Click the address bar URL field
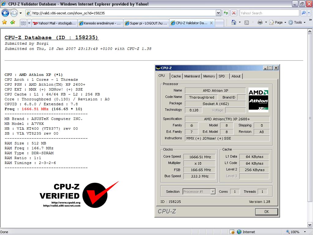Screen dimensions: 313x235 point(121,13)
